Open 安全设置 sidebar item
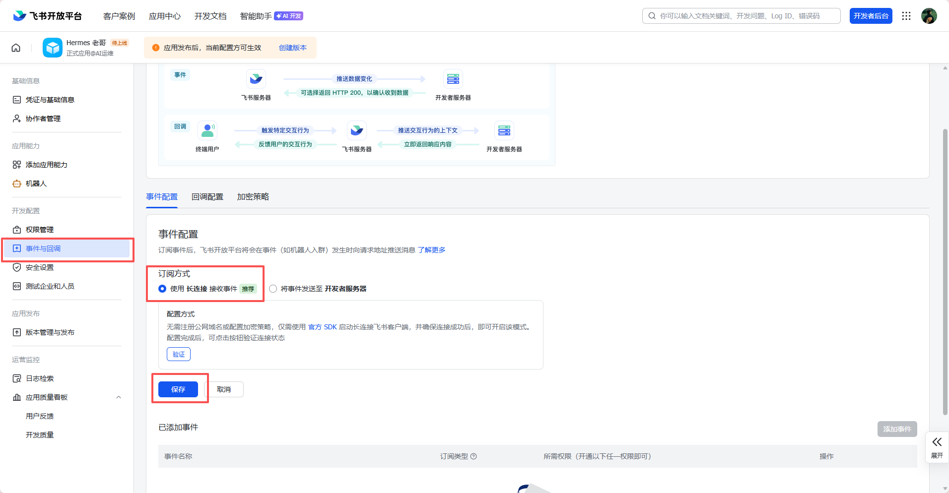This screenshot has height=493, width=949. click(x=67, y=267)
